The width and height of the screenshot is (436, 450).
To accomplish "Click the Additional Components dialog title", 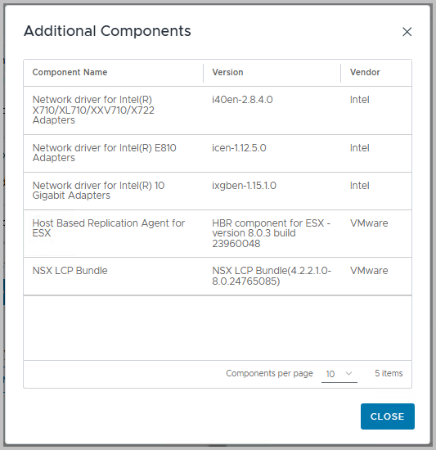I will (107, 31).
